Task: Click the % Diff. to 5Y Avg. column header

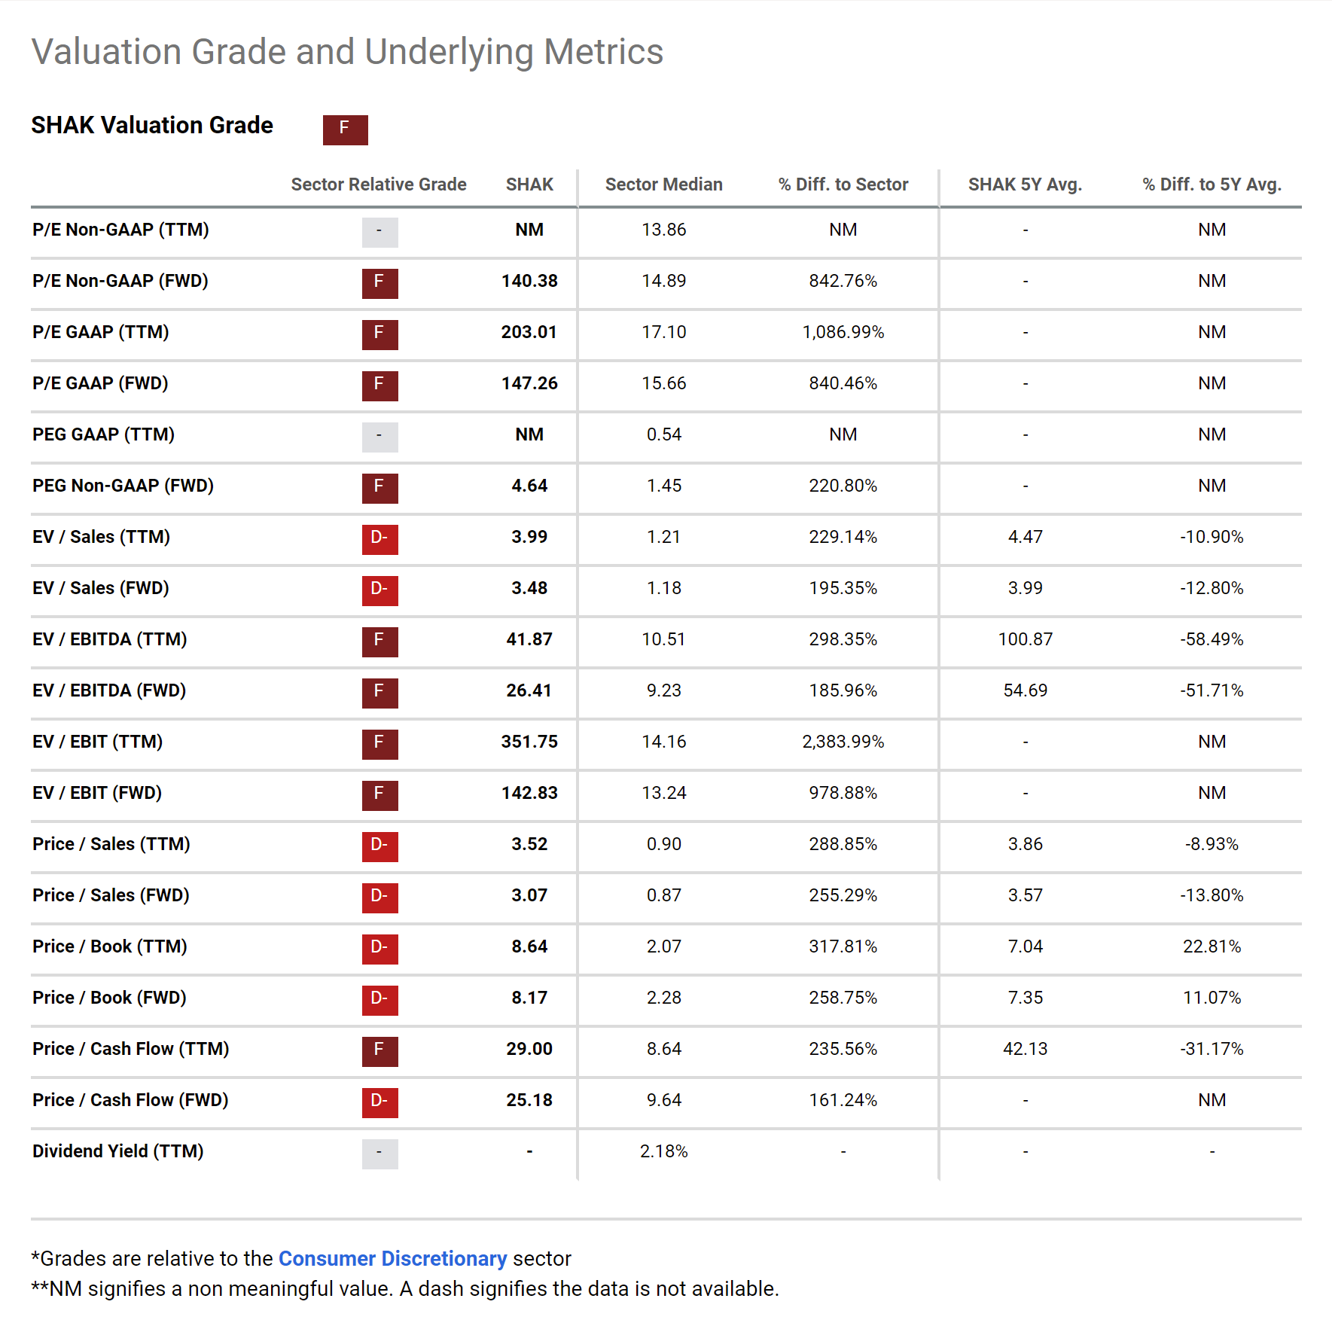Action: 1212,184
